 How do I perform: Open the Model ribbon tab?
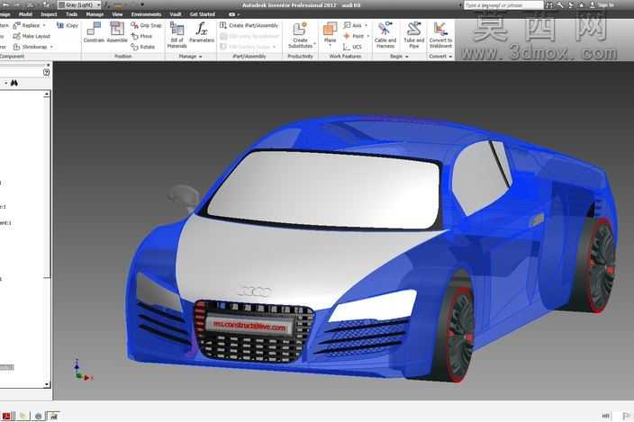(x=25, y=14)
